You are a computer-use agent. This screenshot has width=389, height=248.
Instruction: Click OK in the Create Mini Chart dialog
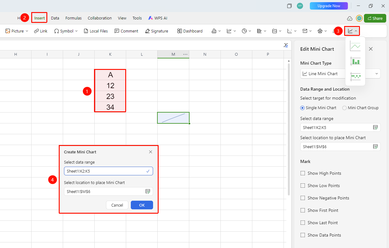tap(142, 205)
